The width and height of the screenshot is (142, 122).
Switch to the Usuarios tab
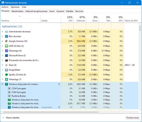click(x=60, y=11)
